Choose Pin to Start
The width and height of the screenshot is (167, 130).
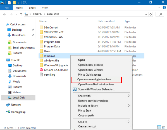(85, 110)
